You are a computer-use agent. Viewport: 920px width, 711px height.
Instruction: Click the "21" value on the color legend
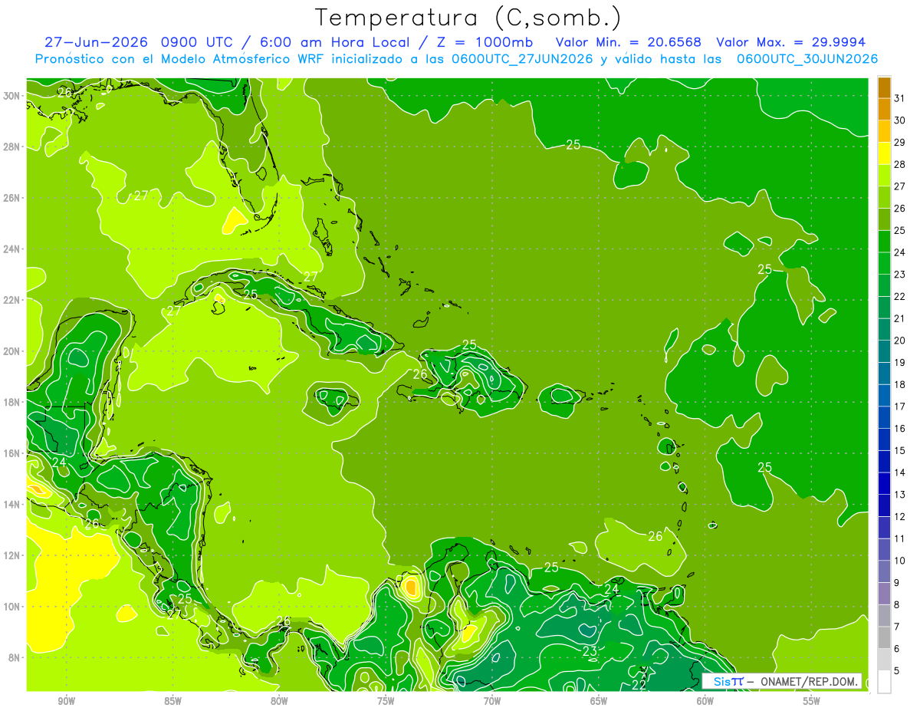(899, 318)
